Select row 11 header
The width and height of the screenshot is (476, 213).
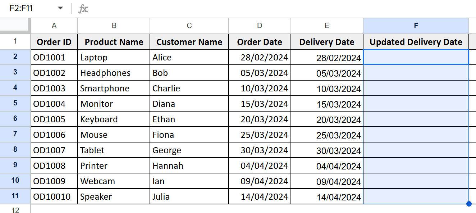point(15,196)
